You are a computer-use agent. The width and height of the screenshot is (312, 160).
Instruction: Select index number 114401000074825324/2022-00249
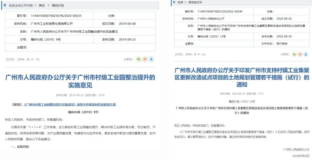[220, 11]
